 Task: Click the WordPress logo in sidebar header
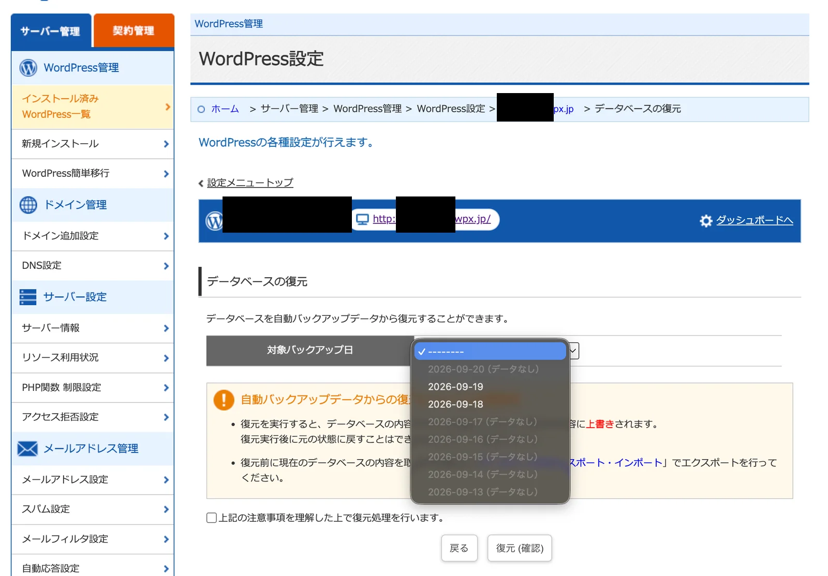point(28,68)
